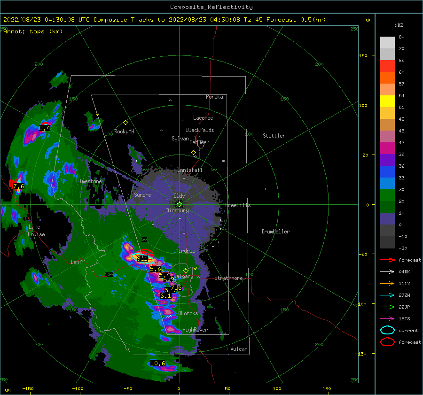This screenshot has width=423, height=395.
Task: Click the Sundre city label
Action: (x=142, y=194)
